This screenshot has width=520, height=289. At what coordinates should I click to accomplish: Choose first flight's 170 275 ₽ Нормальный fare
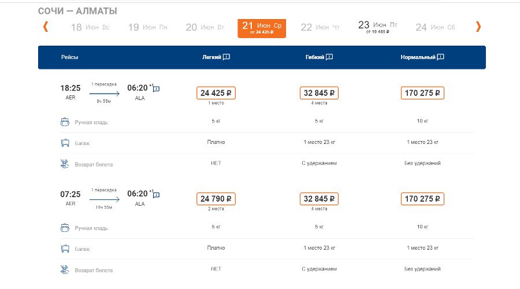click(422, 93)
